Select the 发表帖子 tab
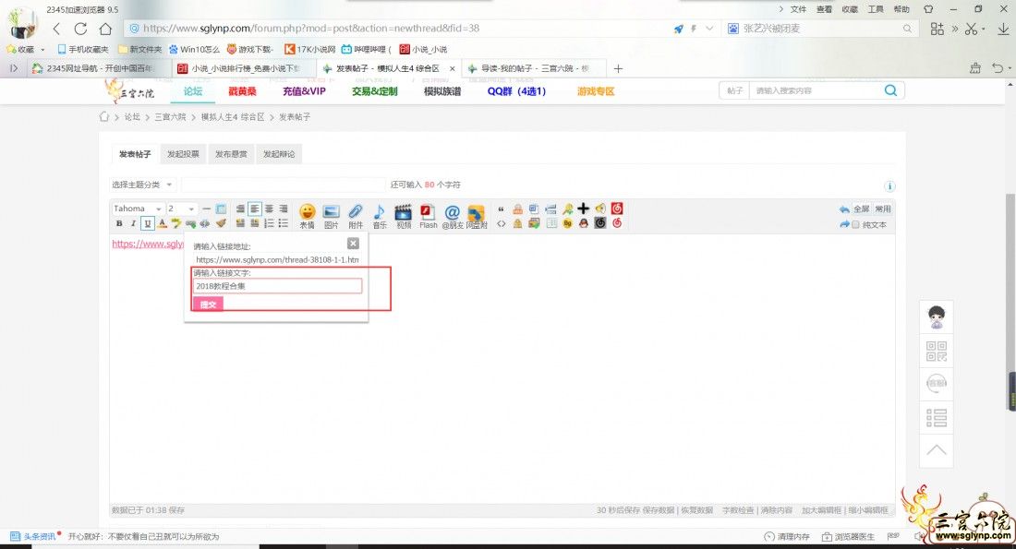This screenshot has height=549, width=1016. tap(135, 154)
